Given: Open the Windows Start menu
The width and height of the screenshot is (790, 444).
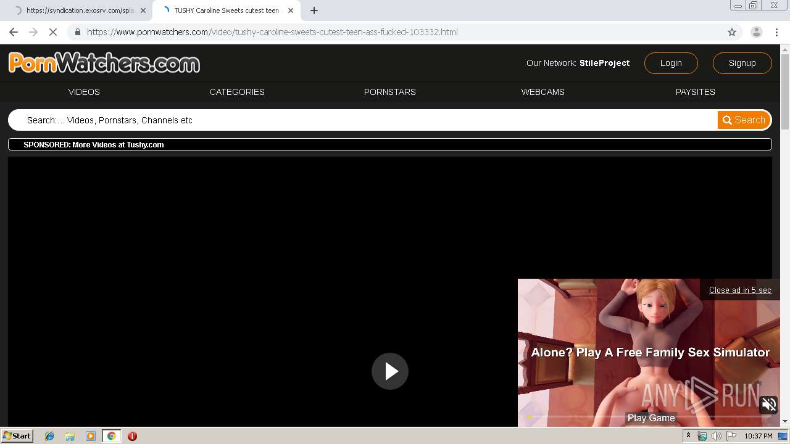Looking at the screenshot, I should coord(17,436).
